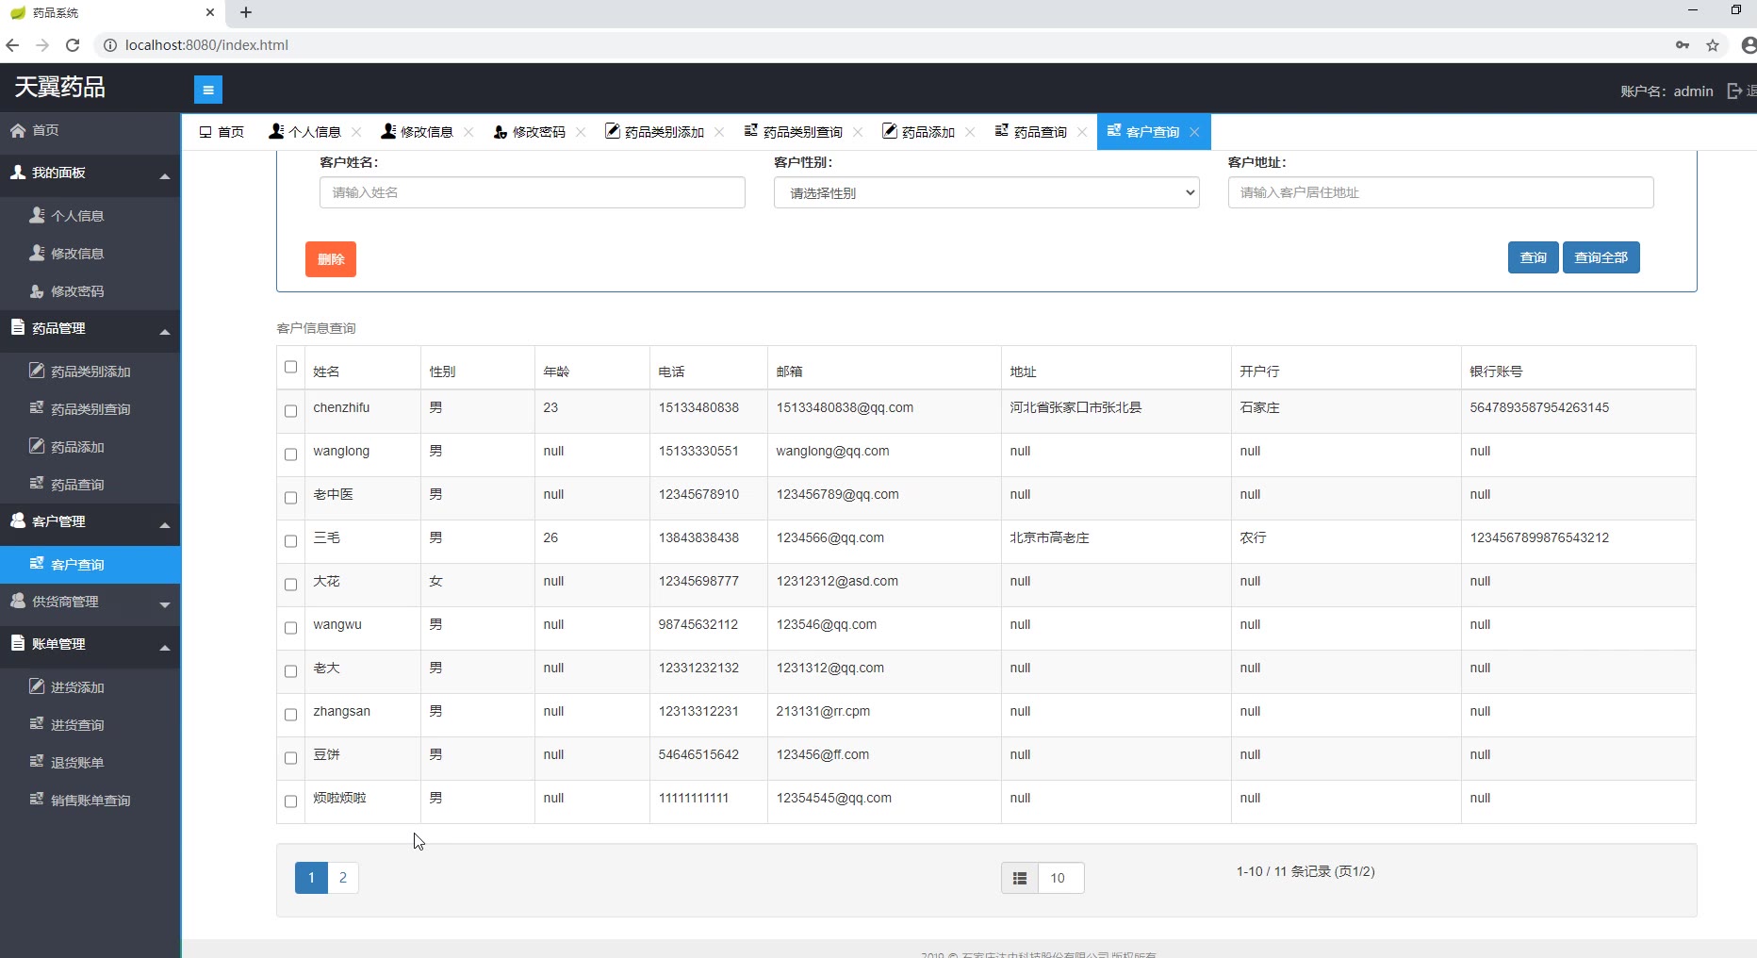1757x958 pixels.
Task: Click the 查询全部 button
Action: (x=1601, y=257)
